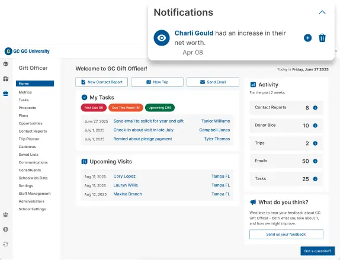The width and height of the screenshot is (340, 260).
Task: Click info icon beside Trips count
Action: [x=315, y=143]
